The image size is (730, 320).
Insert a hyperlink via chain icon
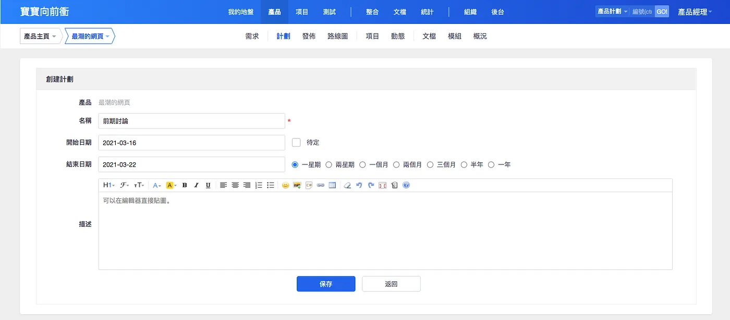coord(320,185)
